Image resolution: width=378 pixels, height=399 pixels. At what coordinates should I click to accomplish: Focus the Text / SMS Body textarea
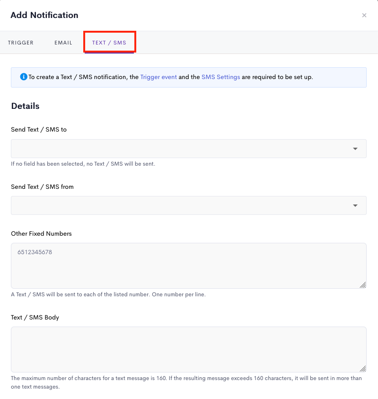point(188,350)
